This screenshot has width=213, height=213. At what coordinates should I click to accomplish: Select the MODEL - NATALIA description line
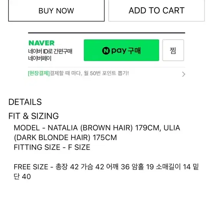pos(97,128)
